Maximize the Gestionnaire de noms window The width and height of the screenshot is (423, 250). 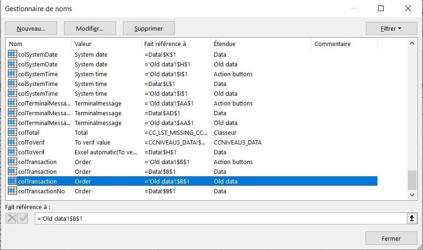381,8
